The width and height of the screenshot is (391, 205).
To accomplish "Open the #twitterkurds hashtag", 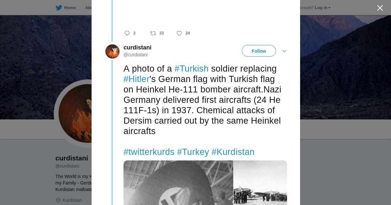I will tap(149, 152).
